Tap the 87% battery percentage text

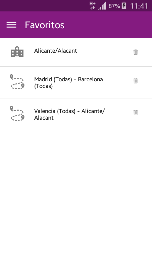click(114, 6)
